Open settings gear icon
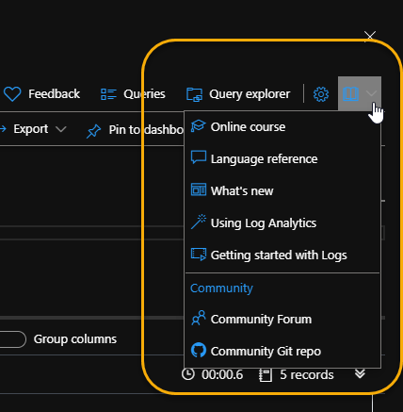Screen dimensions: 403x412 click(x=321, y=94)
